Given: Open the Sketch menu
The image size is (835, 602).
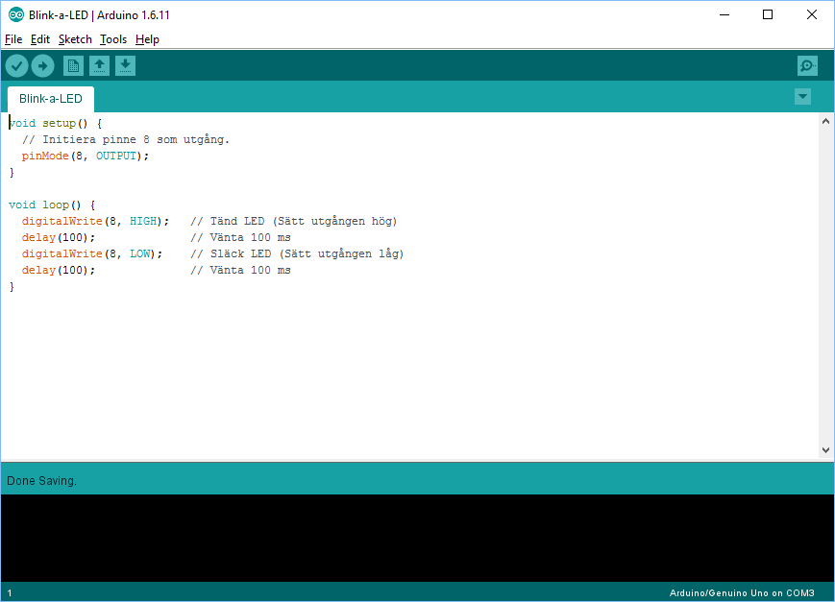Looking at the screenshot, I should coord(75,39).
